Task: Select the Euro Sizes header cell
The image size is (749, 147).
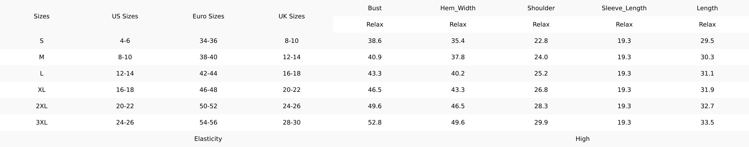Action: pos(208,16)
